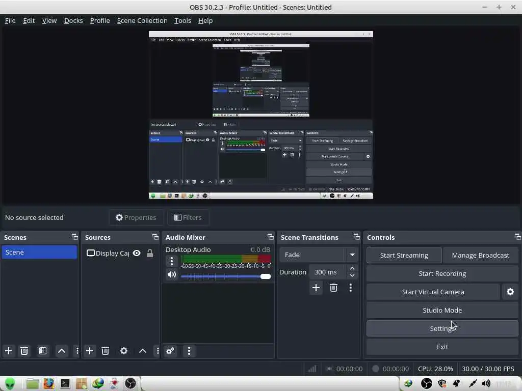Open Scenes dock more options dots
Image resolution: width=522 pixels, height=391 pixels.
[77, 351]
